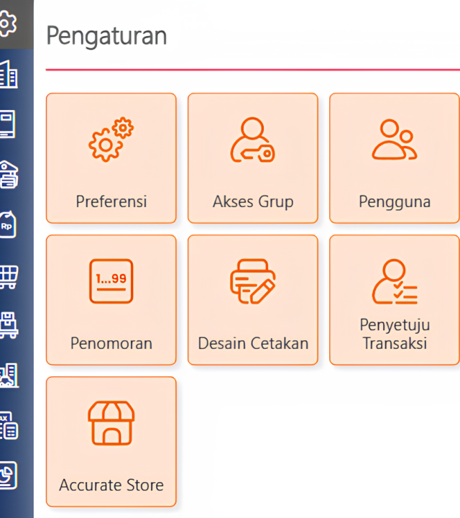The height and width of the screenshot is (518, 460).
Task: Select the company building icon in sidebar
Action: [x=9, y=74]
